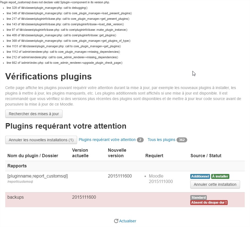Click the green À installer status label
250x227 pixels.
click(x=220, y=176)
